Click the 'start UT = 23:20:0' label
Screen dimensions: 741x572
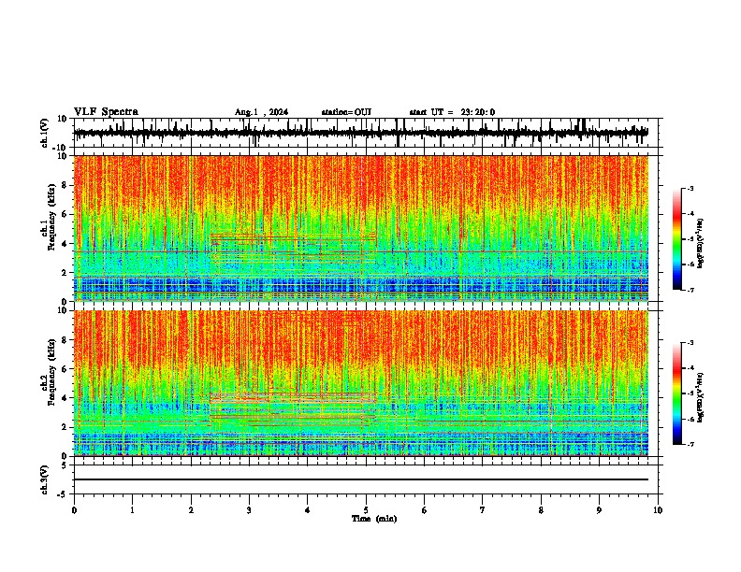tap(452, 112)
